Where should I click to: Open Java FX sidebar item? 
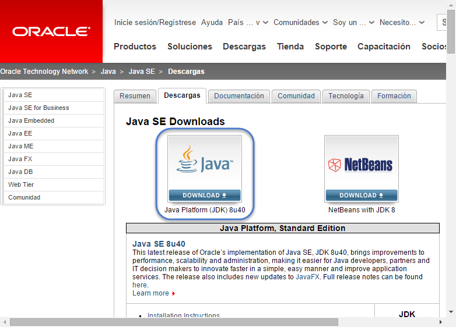[53, 159]
